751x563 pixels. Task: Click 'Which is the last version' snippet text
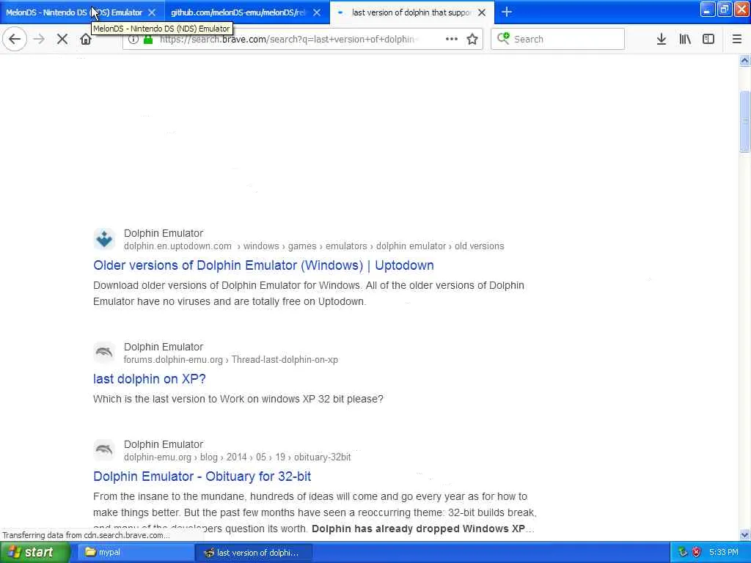[238, 399]
